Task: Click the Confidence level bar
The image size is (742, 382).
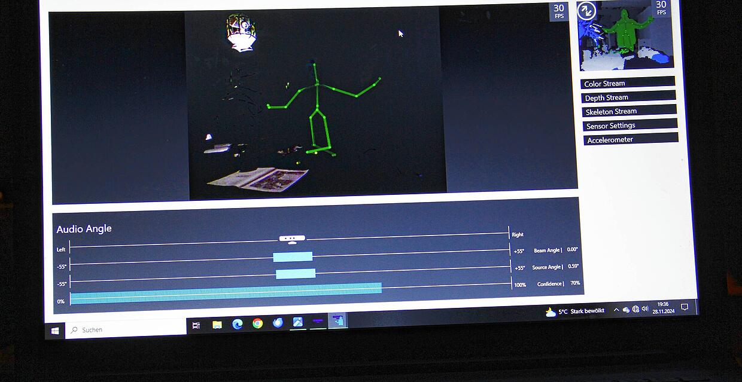Action: click(x=226, y=293)
